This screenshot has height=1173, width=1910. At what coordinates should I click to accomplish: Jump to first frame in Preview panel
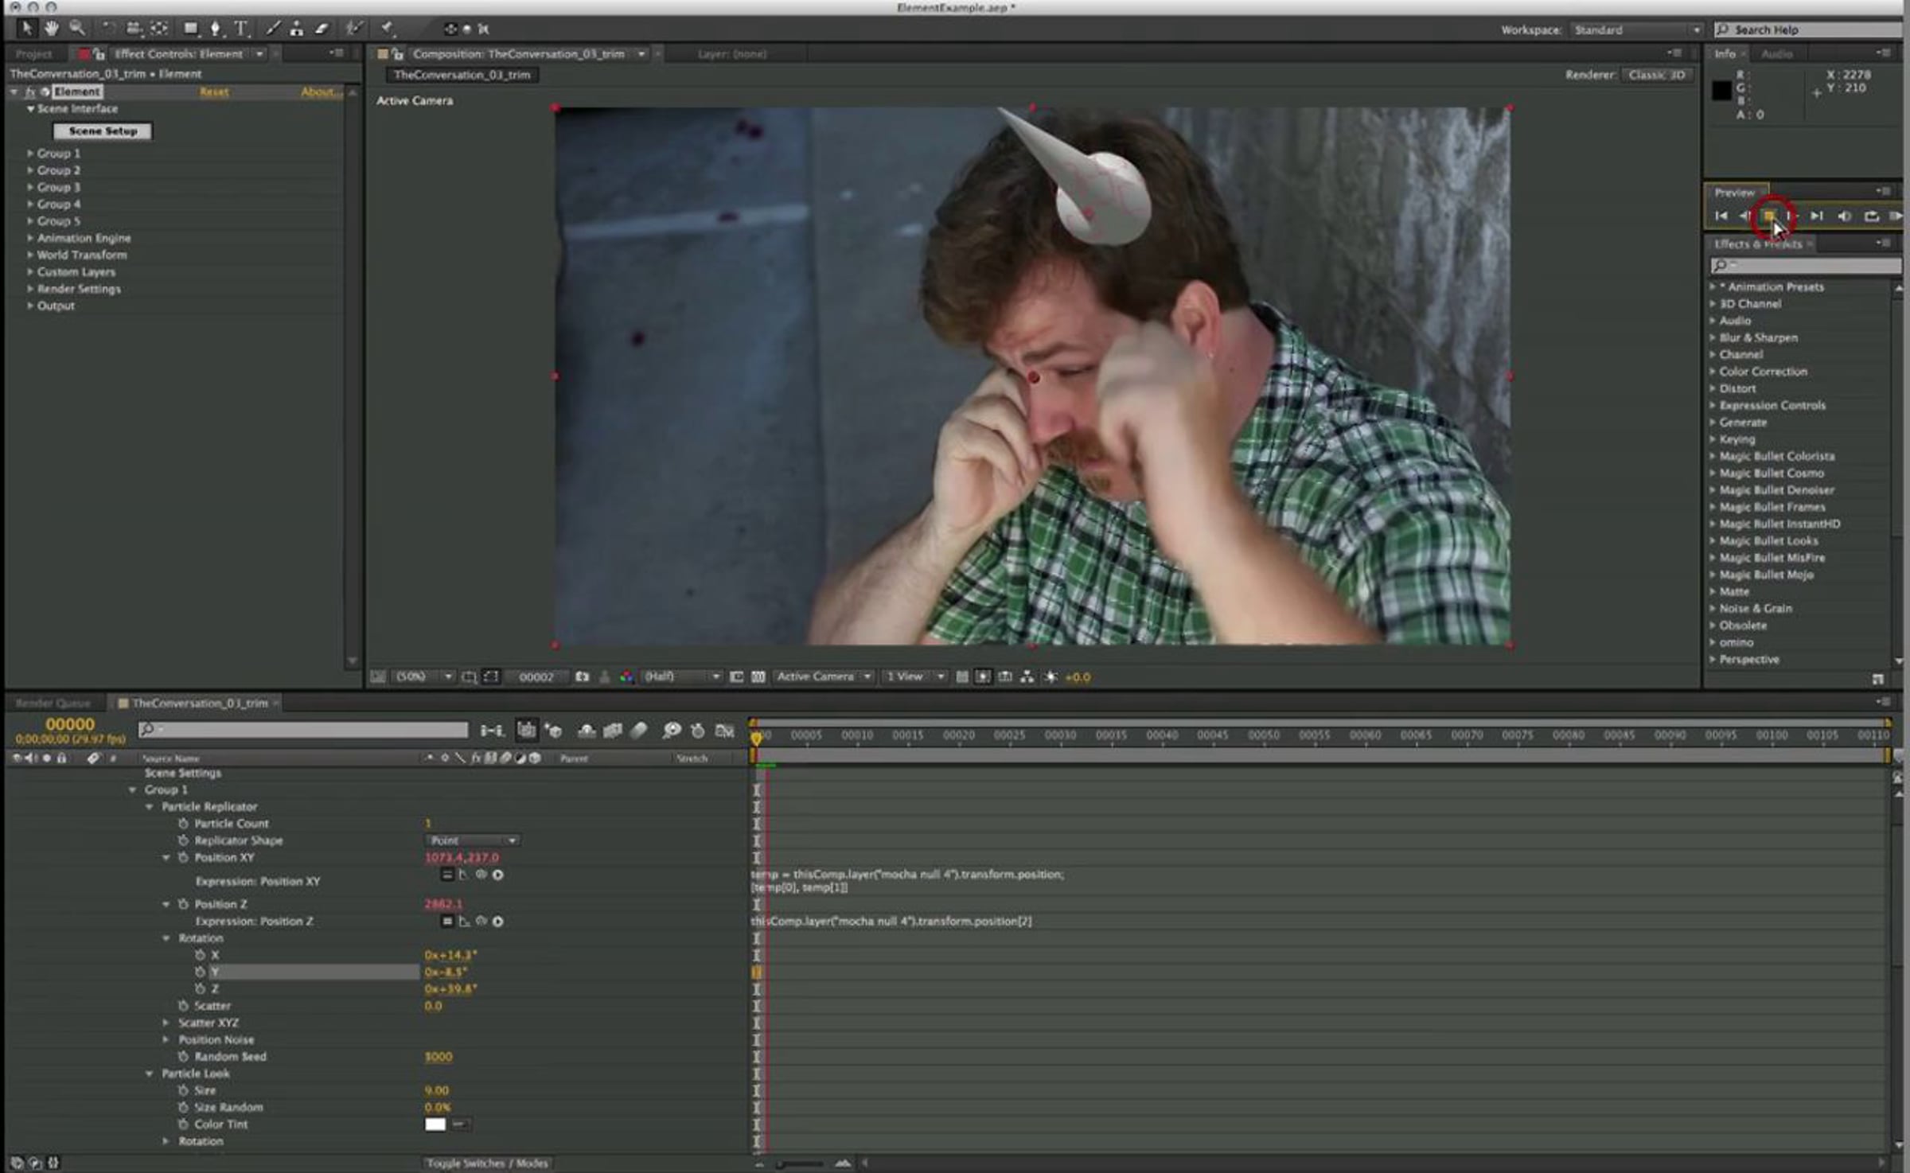tap(1721, 216)
